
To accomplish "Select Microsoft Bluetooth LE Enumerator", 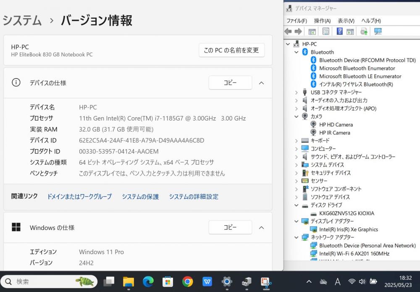I will [360, 76].
